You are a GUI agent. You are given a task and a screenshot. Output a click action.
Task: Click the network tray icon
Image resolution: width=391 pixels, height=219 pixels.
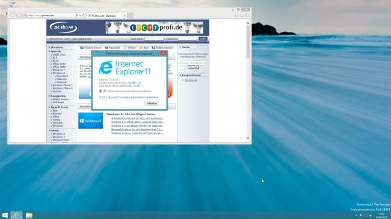point(366,215)
